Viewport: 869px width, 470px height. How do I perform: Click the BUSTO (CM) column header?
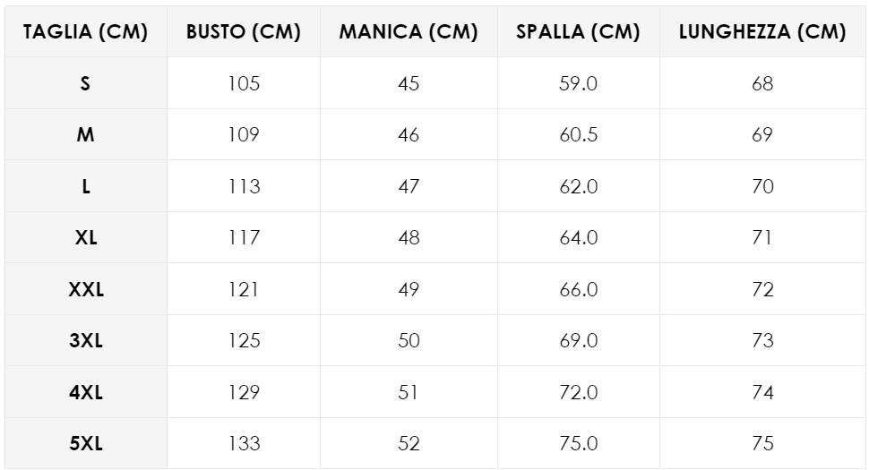[244, 31]
